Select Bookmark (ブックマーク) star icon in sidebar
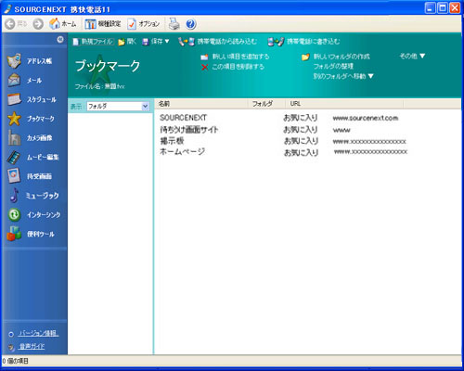This screenshot has width=464, height=371. [x=14, y=119]
